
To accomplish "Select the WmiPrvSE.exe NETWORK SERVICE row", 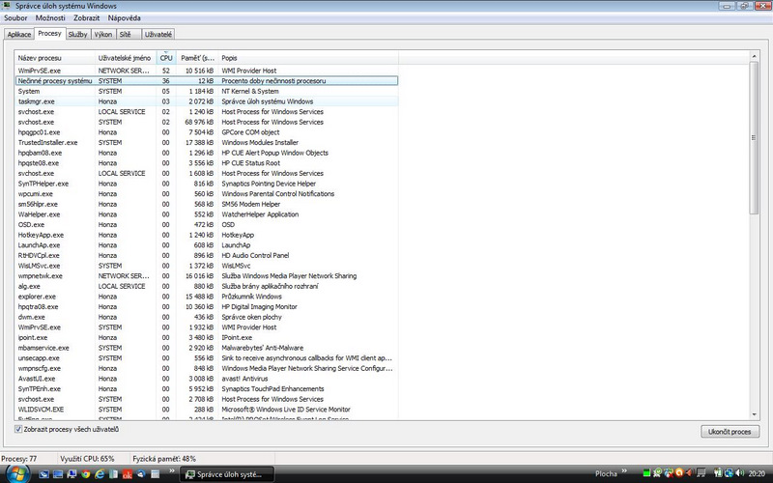I will click(206, 71).
